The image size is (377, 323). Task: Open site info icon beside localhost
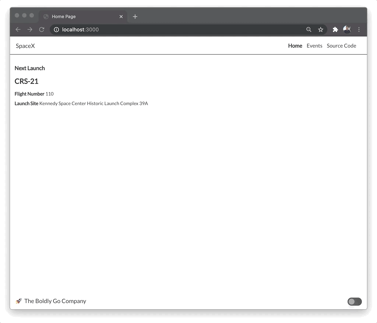tap(56, 29)
